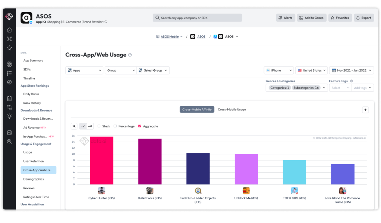Open the favorites star icon in sidebar
The height and width of the screenshot is (223, 381).
point(9,48)
